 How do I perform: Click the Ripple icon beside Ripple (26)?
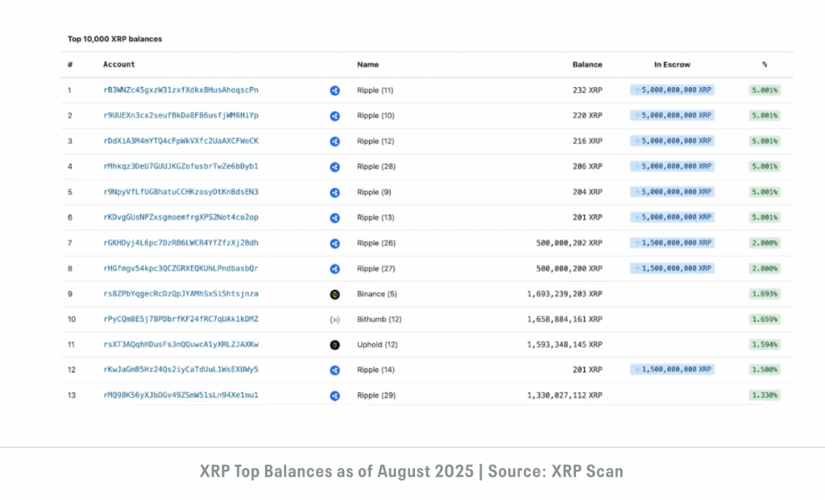(334, 243)
